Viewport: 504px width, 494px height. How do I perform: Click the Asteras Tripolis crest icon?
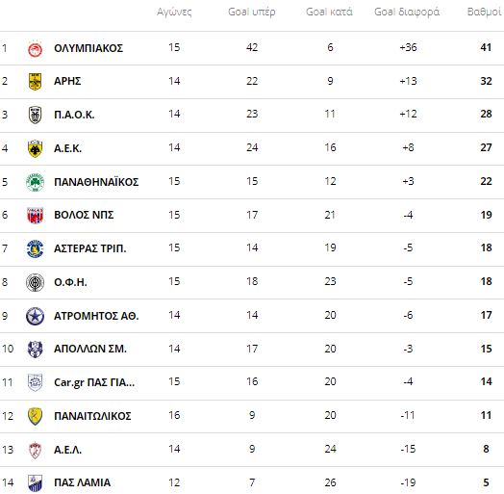click(x=35, y=248)
